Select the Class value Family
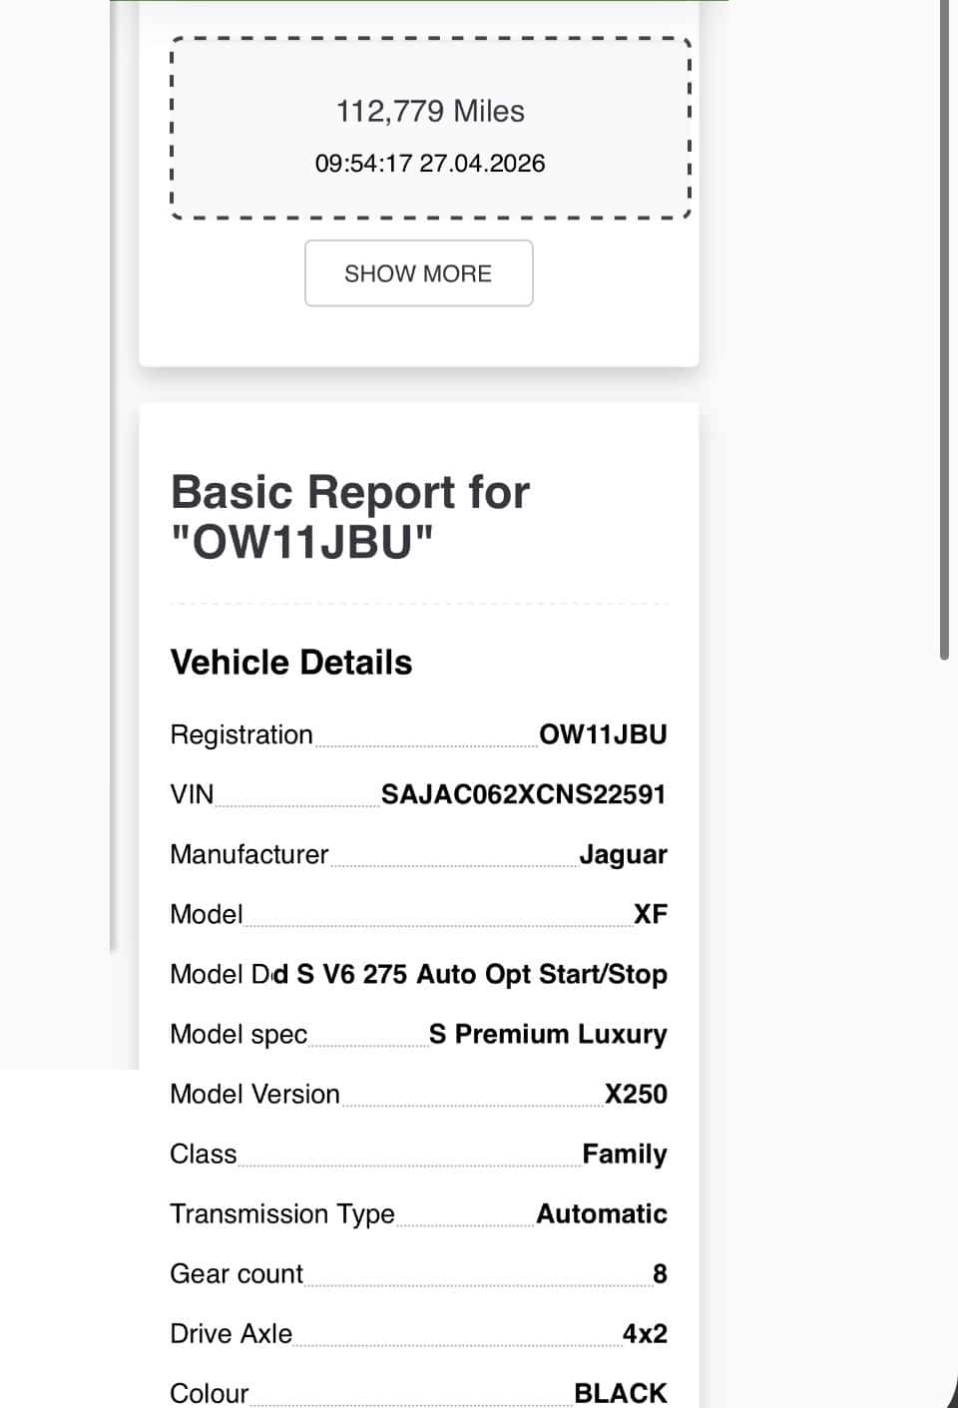Image resolution: width=958 pixels, height=1408 pixels. [x=625, y=1155]
